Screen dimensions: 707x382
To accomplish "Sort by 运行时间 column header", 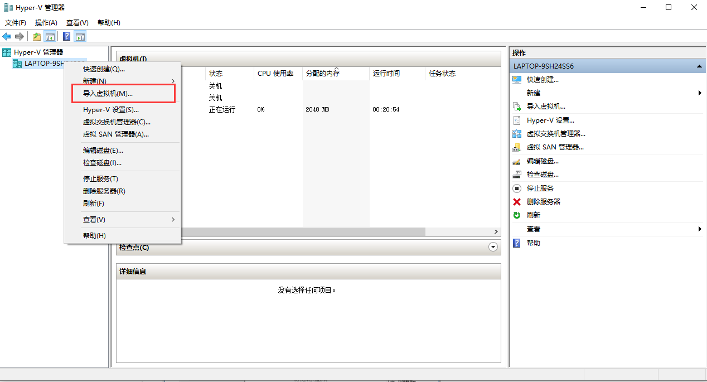I will (397, 74).
